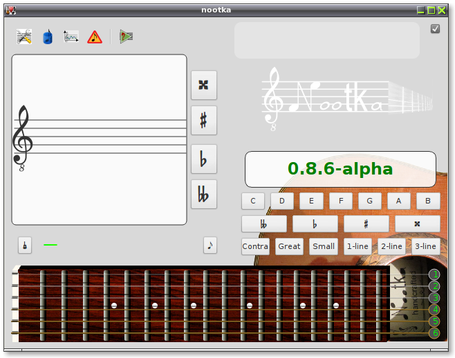Choose the Contra octave

255,246
